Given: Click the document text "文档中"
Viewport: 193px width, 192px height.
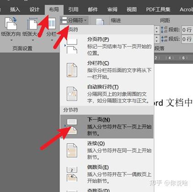Looking at the screenshot, I should coord(179,102).
